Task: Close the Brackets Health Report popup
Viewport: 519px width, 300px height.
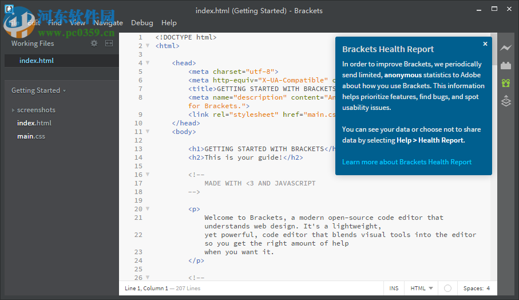Action: click(485, 44)
